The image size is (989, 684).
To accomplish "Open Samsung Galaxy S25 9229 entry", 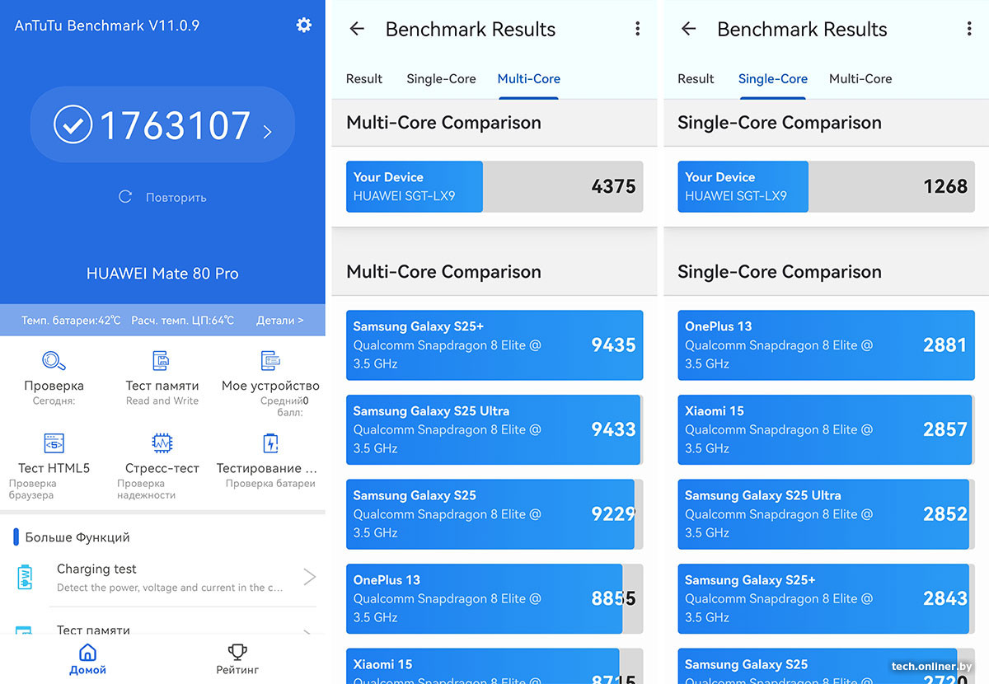I will (494, 514).
